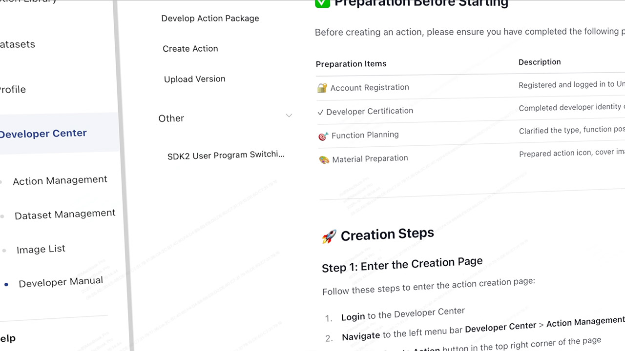Select the Create Action doc entry
Image resolution: width=625 pixels, height=351 pixels.
point(190,49)
